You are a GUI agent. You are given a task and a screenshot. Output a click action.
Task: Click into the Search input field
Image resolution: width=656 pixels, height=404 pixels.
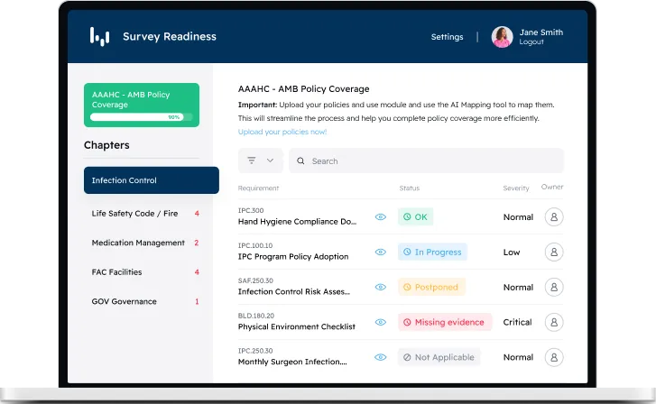(433, 161)
